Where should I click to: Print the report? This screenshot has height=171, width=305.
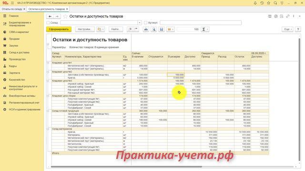(146, 29)
